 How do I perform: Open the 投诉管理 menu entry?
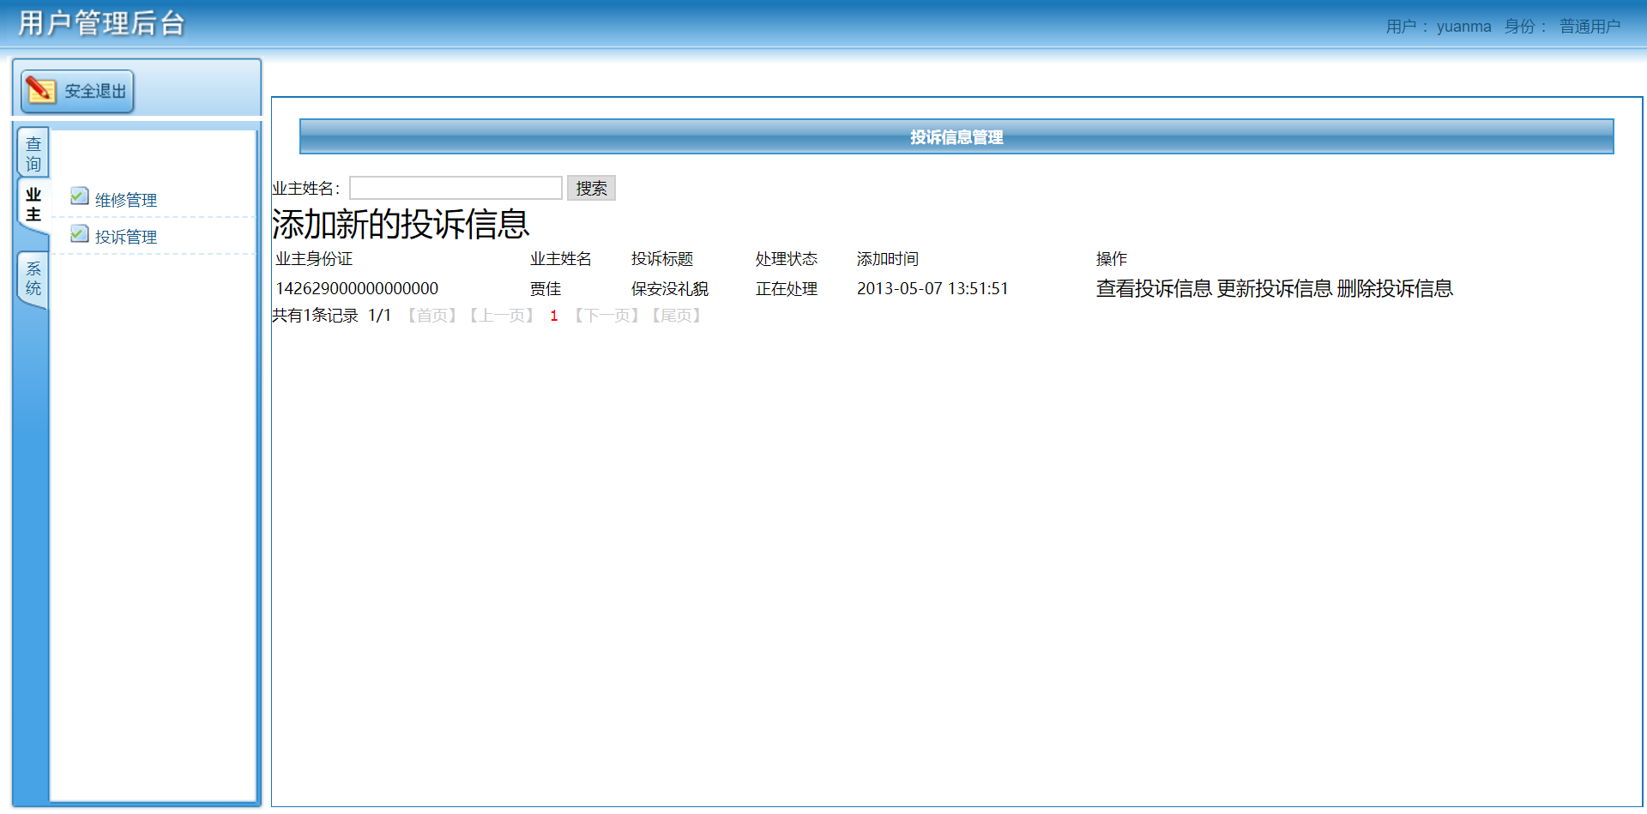pyautogui.click(x=125, y=236)
